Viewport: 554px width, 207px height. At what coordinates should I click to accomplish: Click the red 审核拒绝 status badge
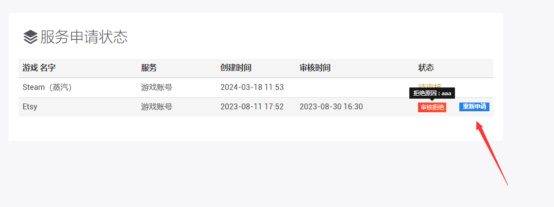(432, 107)
